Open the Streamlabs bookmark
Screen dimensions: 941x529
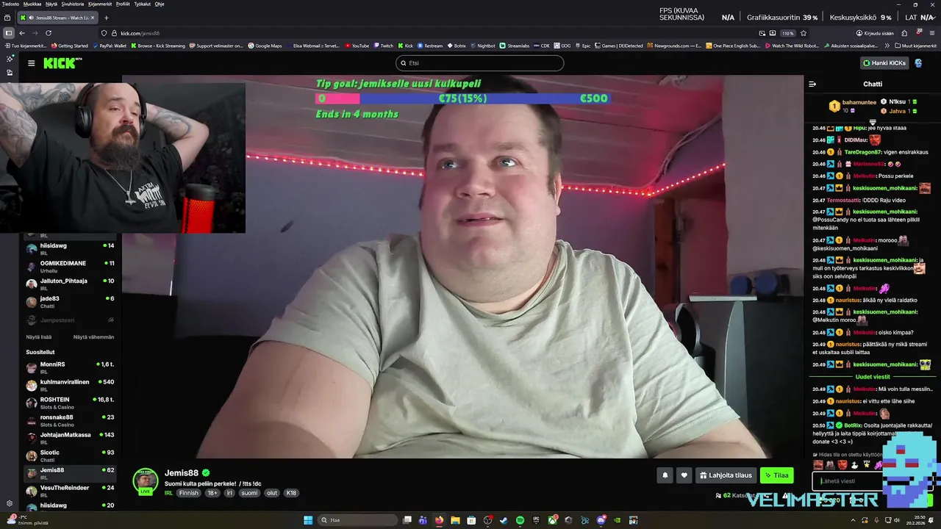pos(515,46)
